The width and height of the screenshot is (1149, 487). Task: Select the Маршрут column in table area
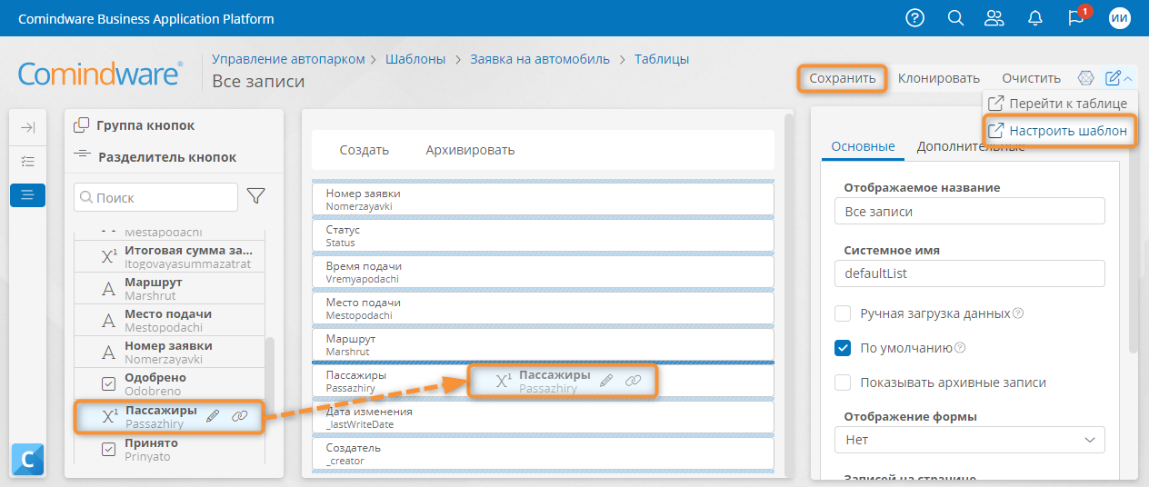pyautogui.click(x=543, y=344)
